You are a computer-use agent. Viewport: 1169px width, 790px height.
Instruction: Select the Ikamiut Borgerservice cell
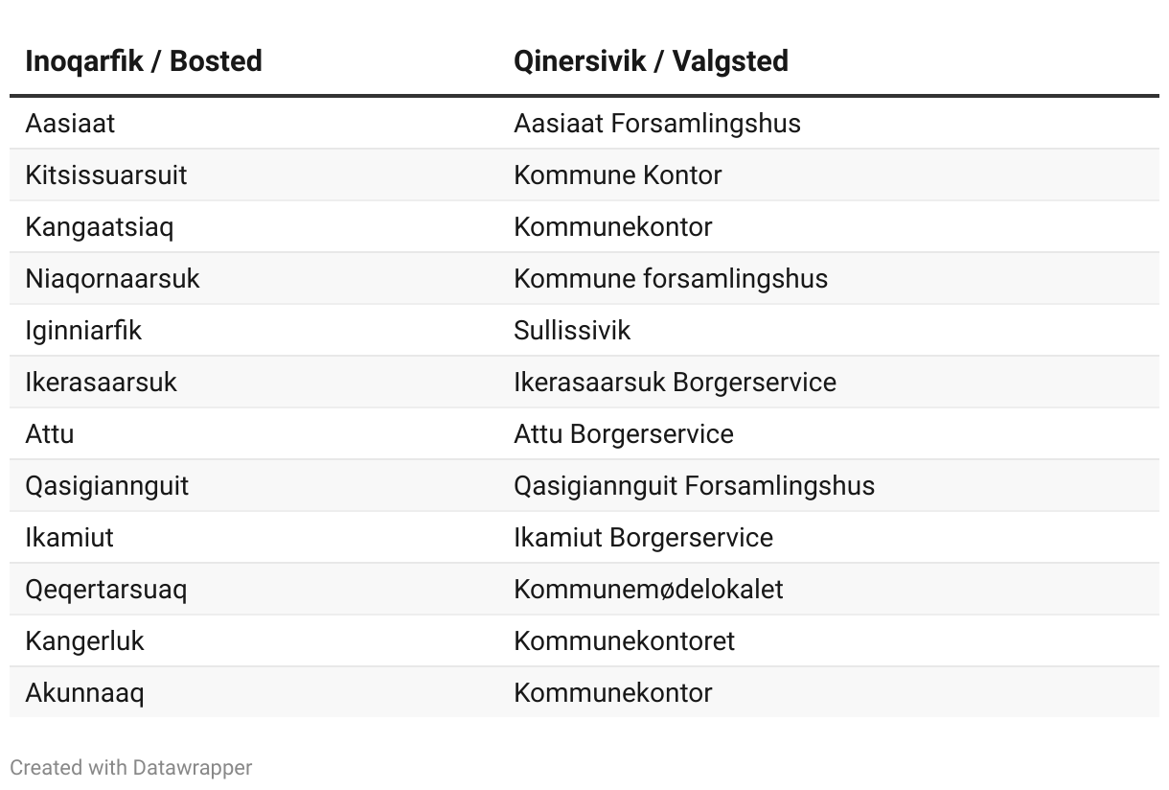click(x=643, y=538)
